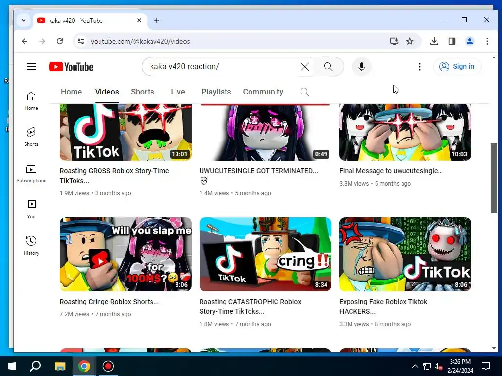This screenshot has width=502, height=376.
Task: Open YouTube settings three-dot menu
Action: pyautogui.click(x=420, y=67)
